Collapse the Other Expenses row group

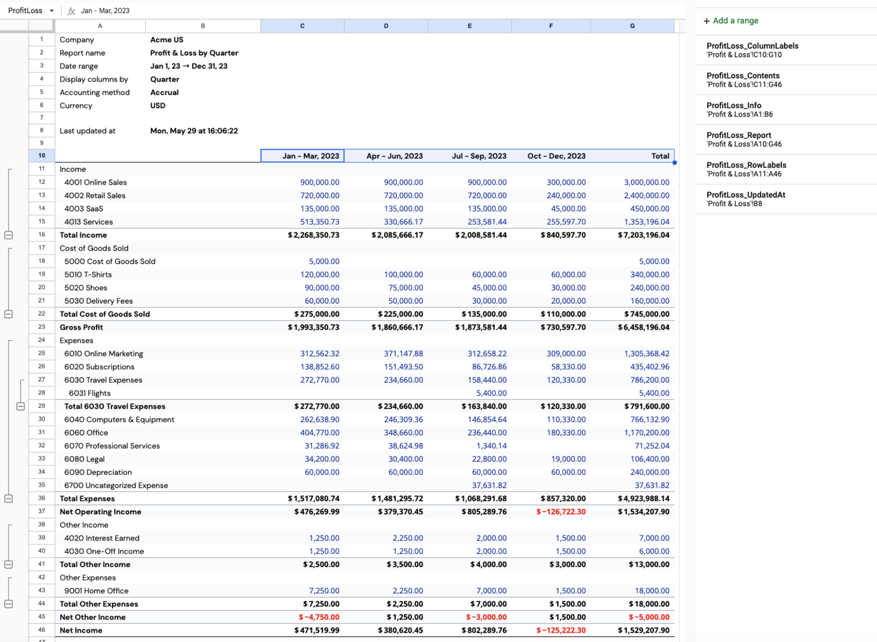8,604
